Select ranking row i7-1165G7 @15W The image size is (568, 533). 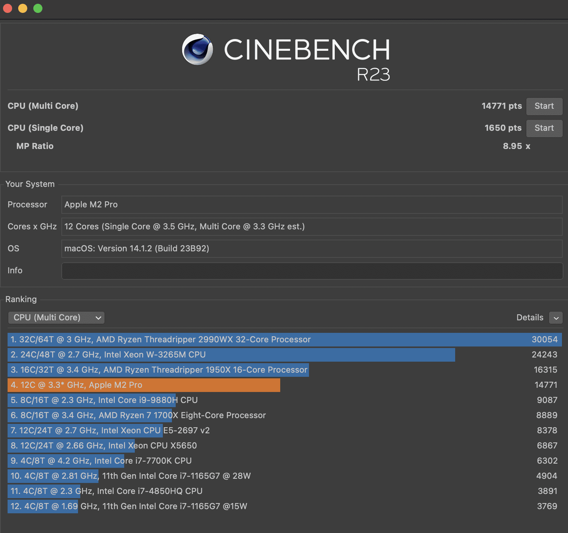285,506
